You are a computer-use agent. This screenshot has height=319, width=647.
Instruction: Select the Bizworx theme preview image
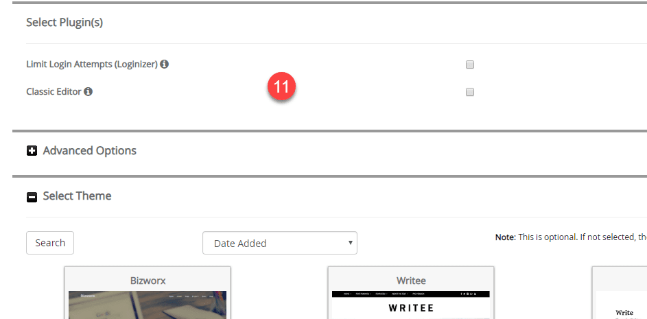(x=148, y=305)
